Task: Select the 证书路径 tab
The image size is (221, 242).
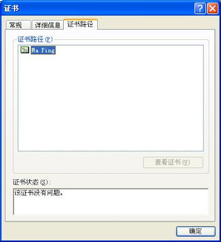Action: (80, 24)
